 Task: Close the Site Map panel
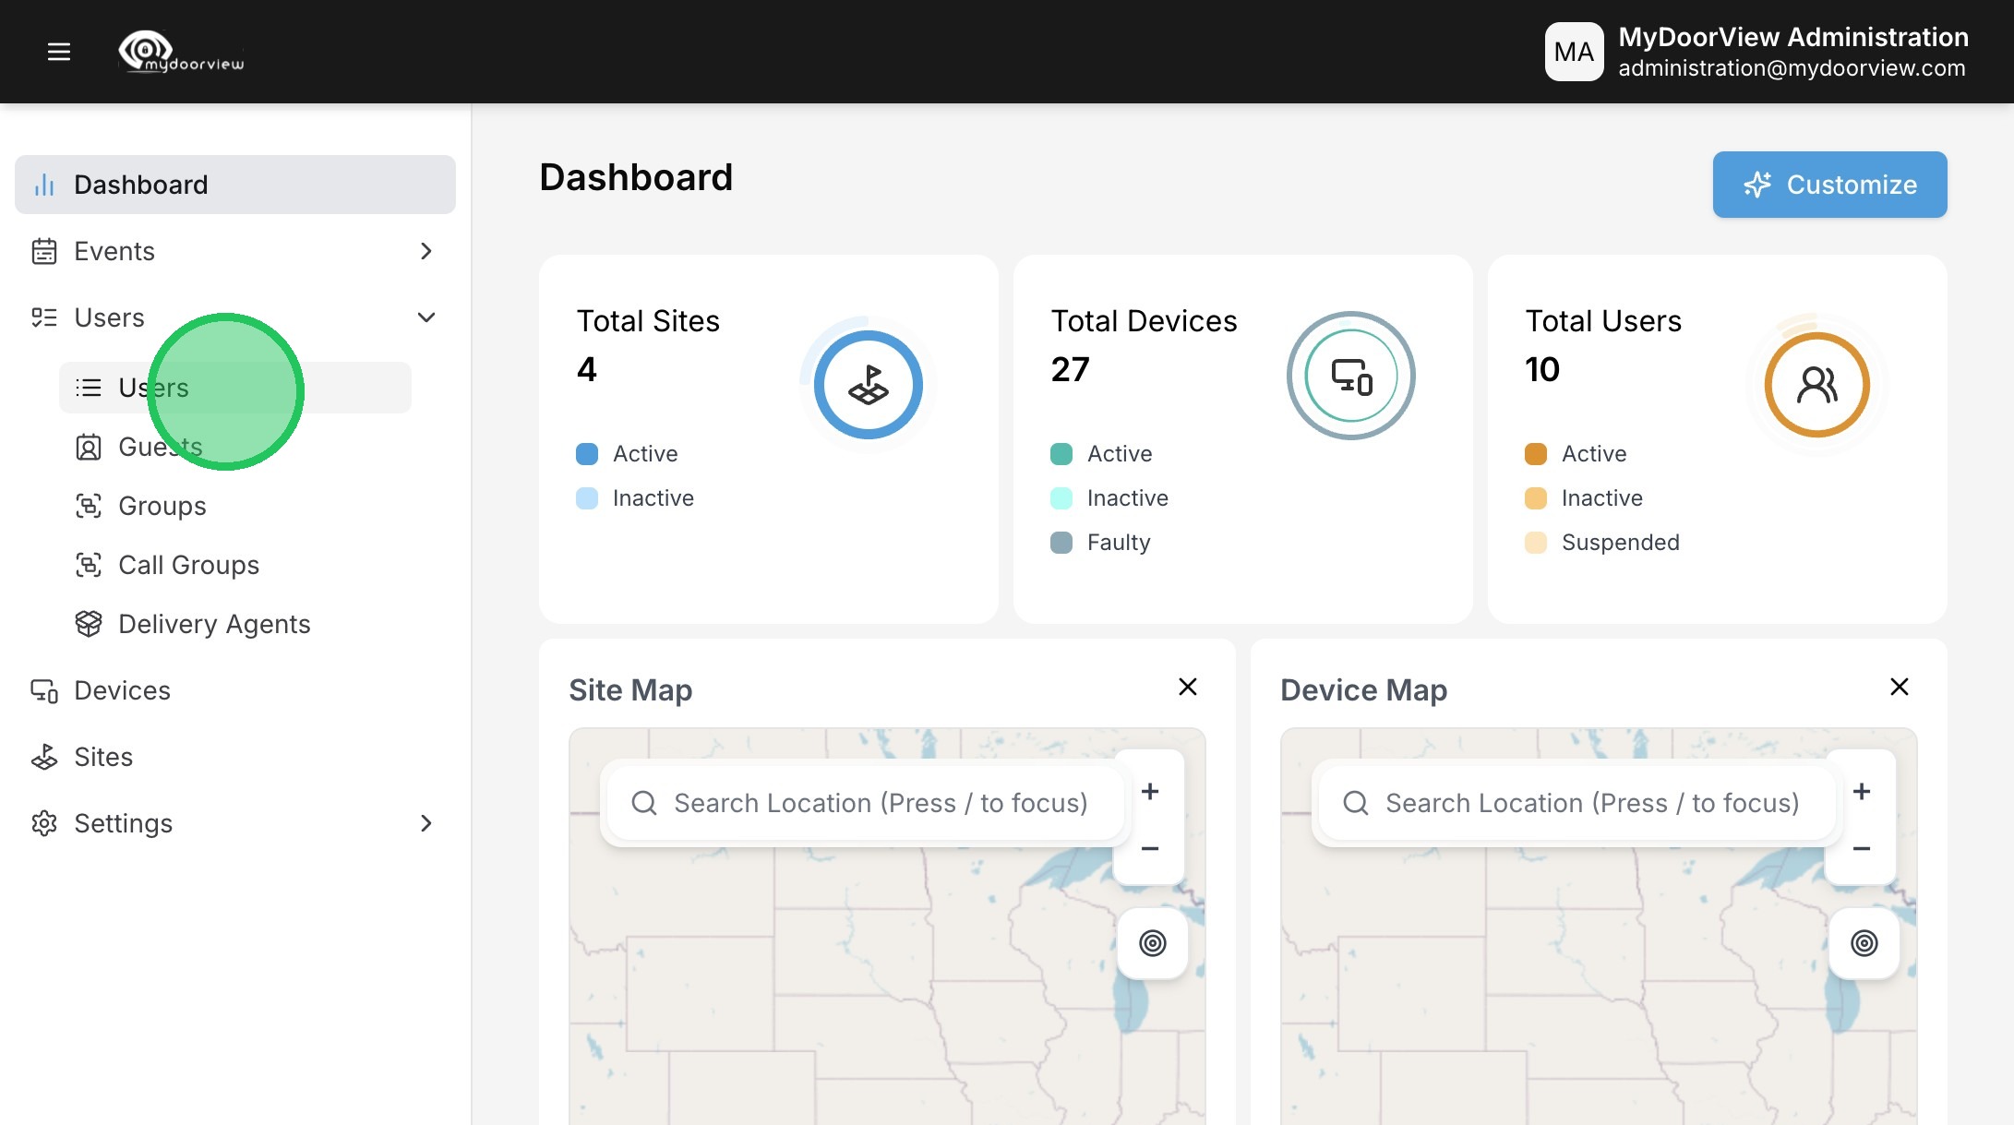[1188, 687]
